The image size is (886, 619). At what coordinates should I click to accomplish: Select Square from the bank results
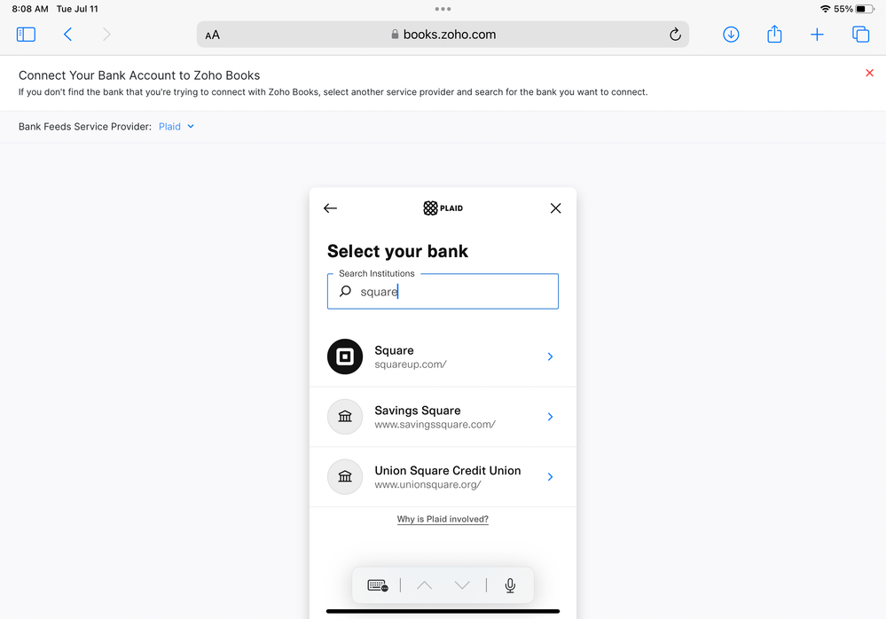pyautogui.click(x=443, y=357)
